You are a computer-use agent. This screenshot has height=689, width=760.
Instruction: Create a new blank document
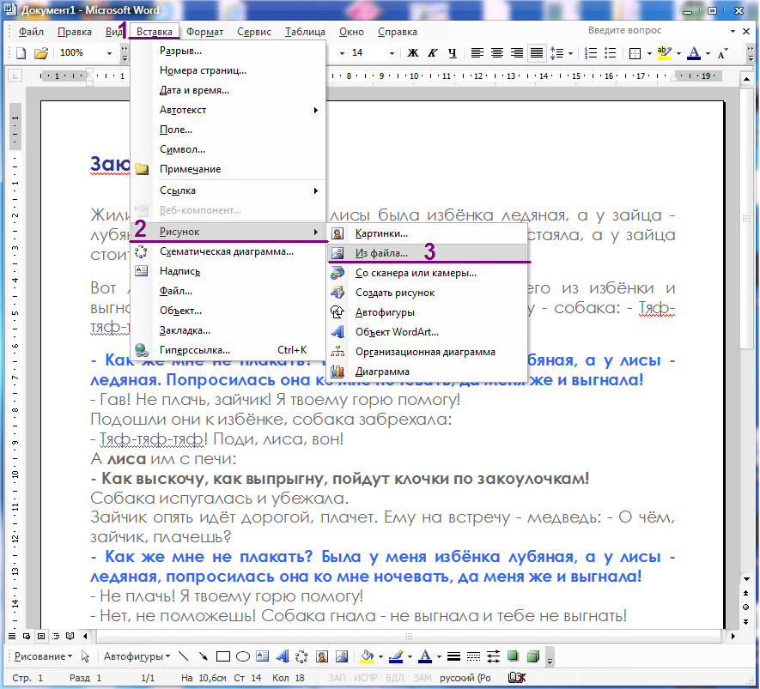click(21, 53)
